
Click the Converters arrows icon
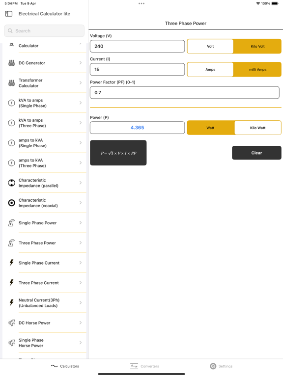pos(134,366)
